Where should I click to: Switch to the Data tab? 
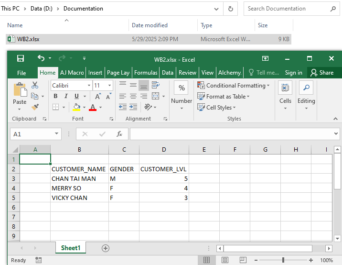pyautogui.click(x=168, y=73)
